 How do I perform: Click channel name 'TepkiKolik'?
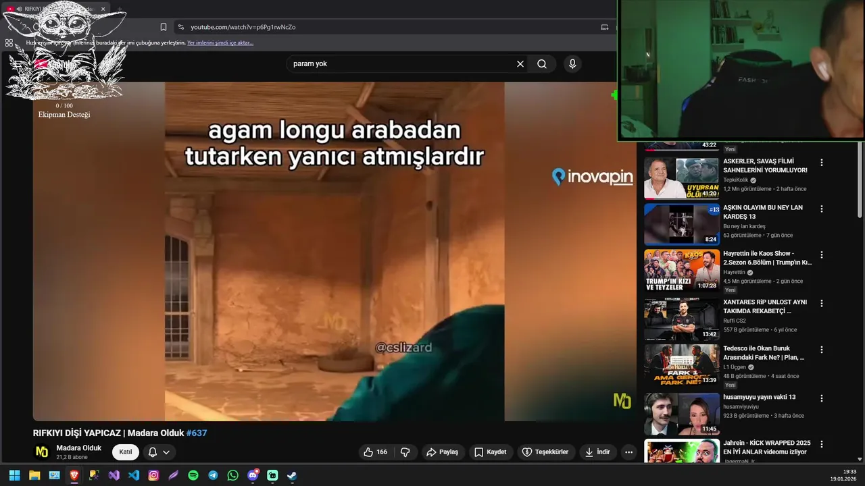pos(736,180)
